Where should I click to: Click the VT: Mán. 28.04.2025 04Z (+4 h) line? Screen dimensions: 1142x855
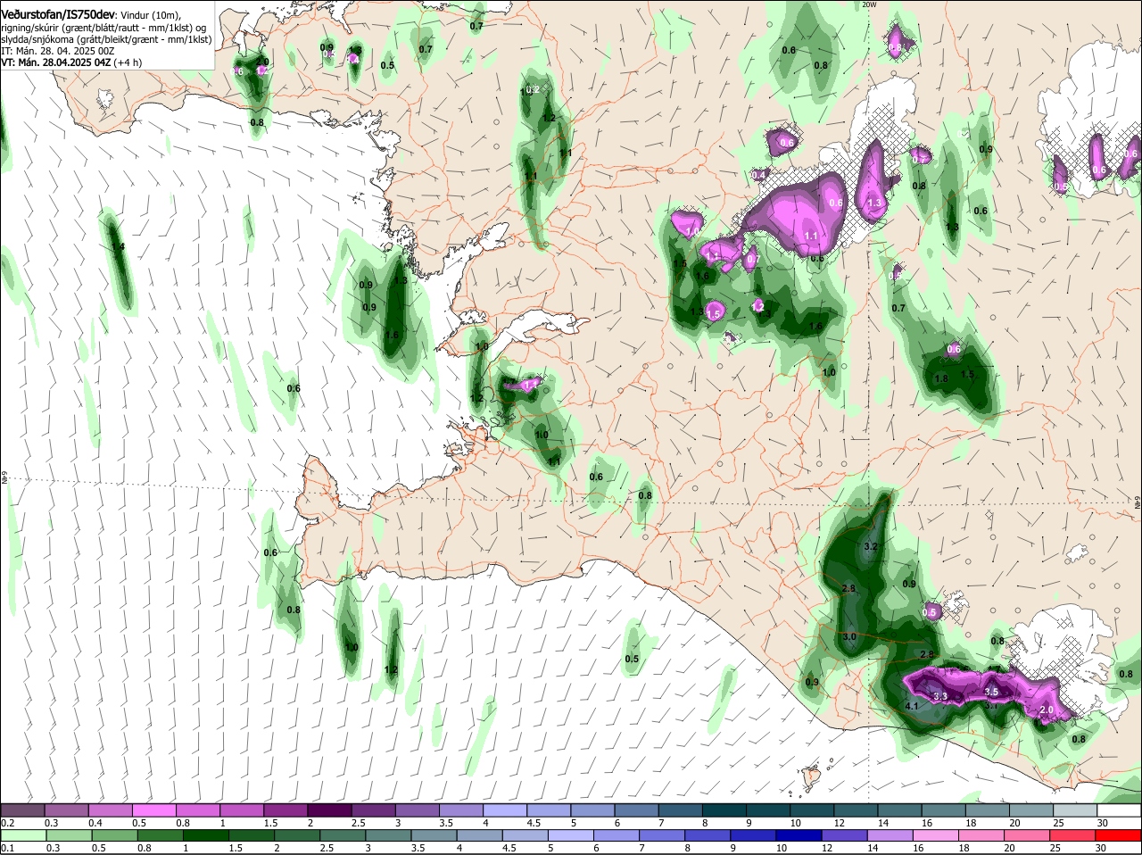71,62
